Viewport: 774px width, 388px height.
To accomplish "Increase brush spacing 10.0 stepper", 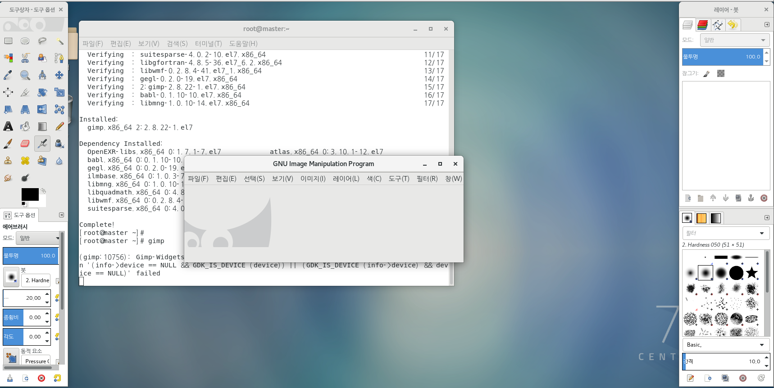I will [766, 357].
